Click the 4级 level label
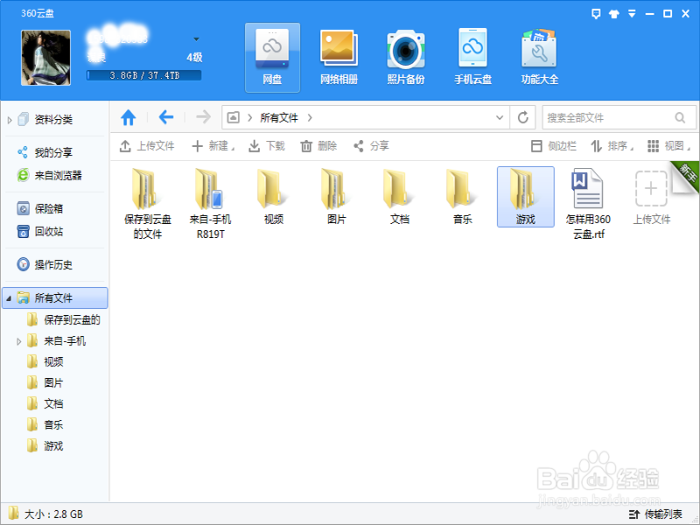This screenshot has width=700, height=525. (x=194, y=57)
